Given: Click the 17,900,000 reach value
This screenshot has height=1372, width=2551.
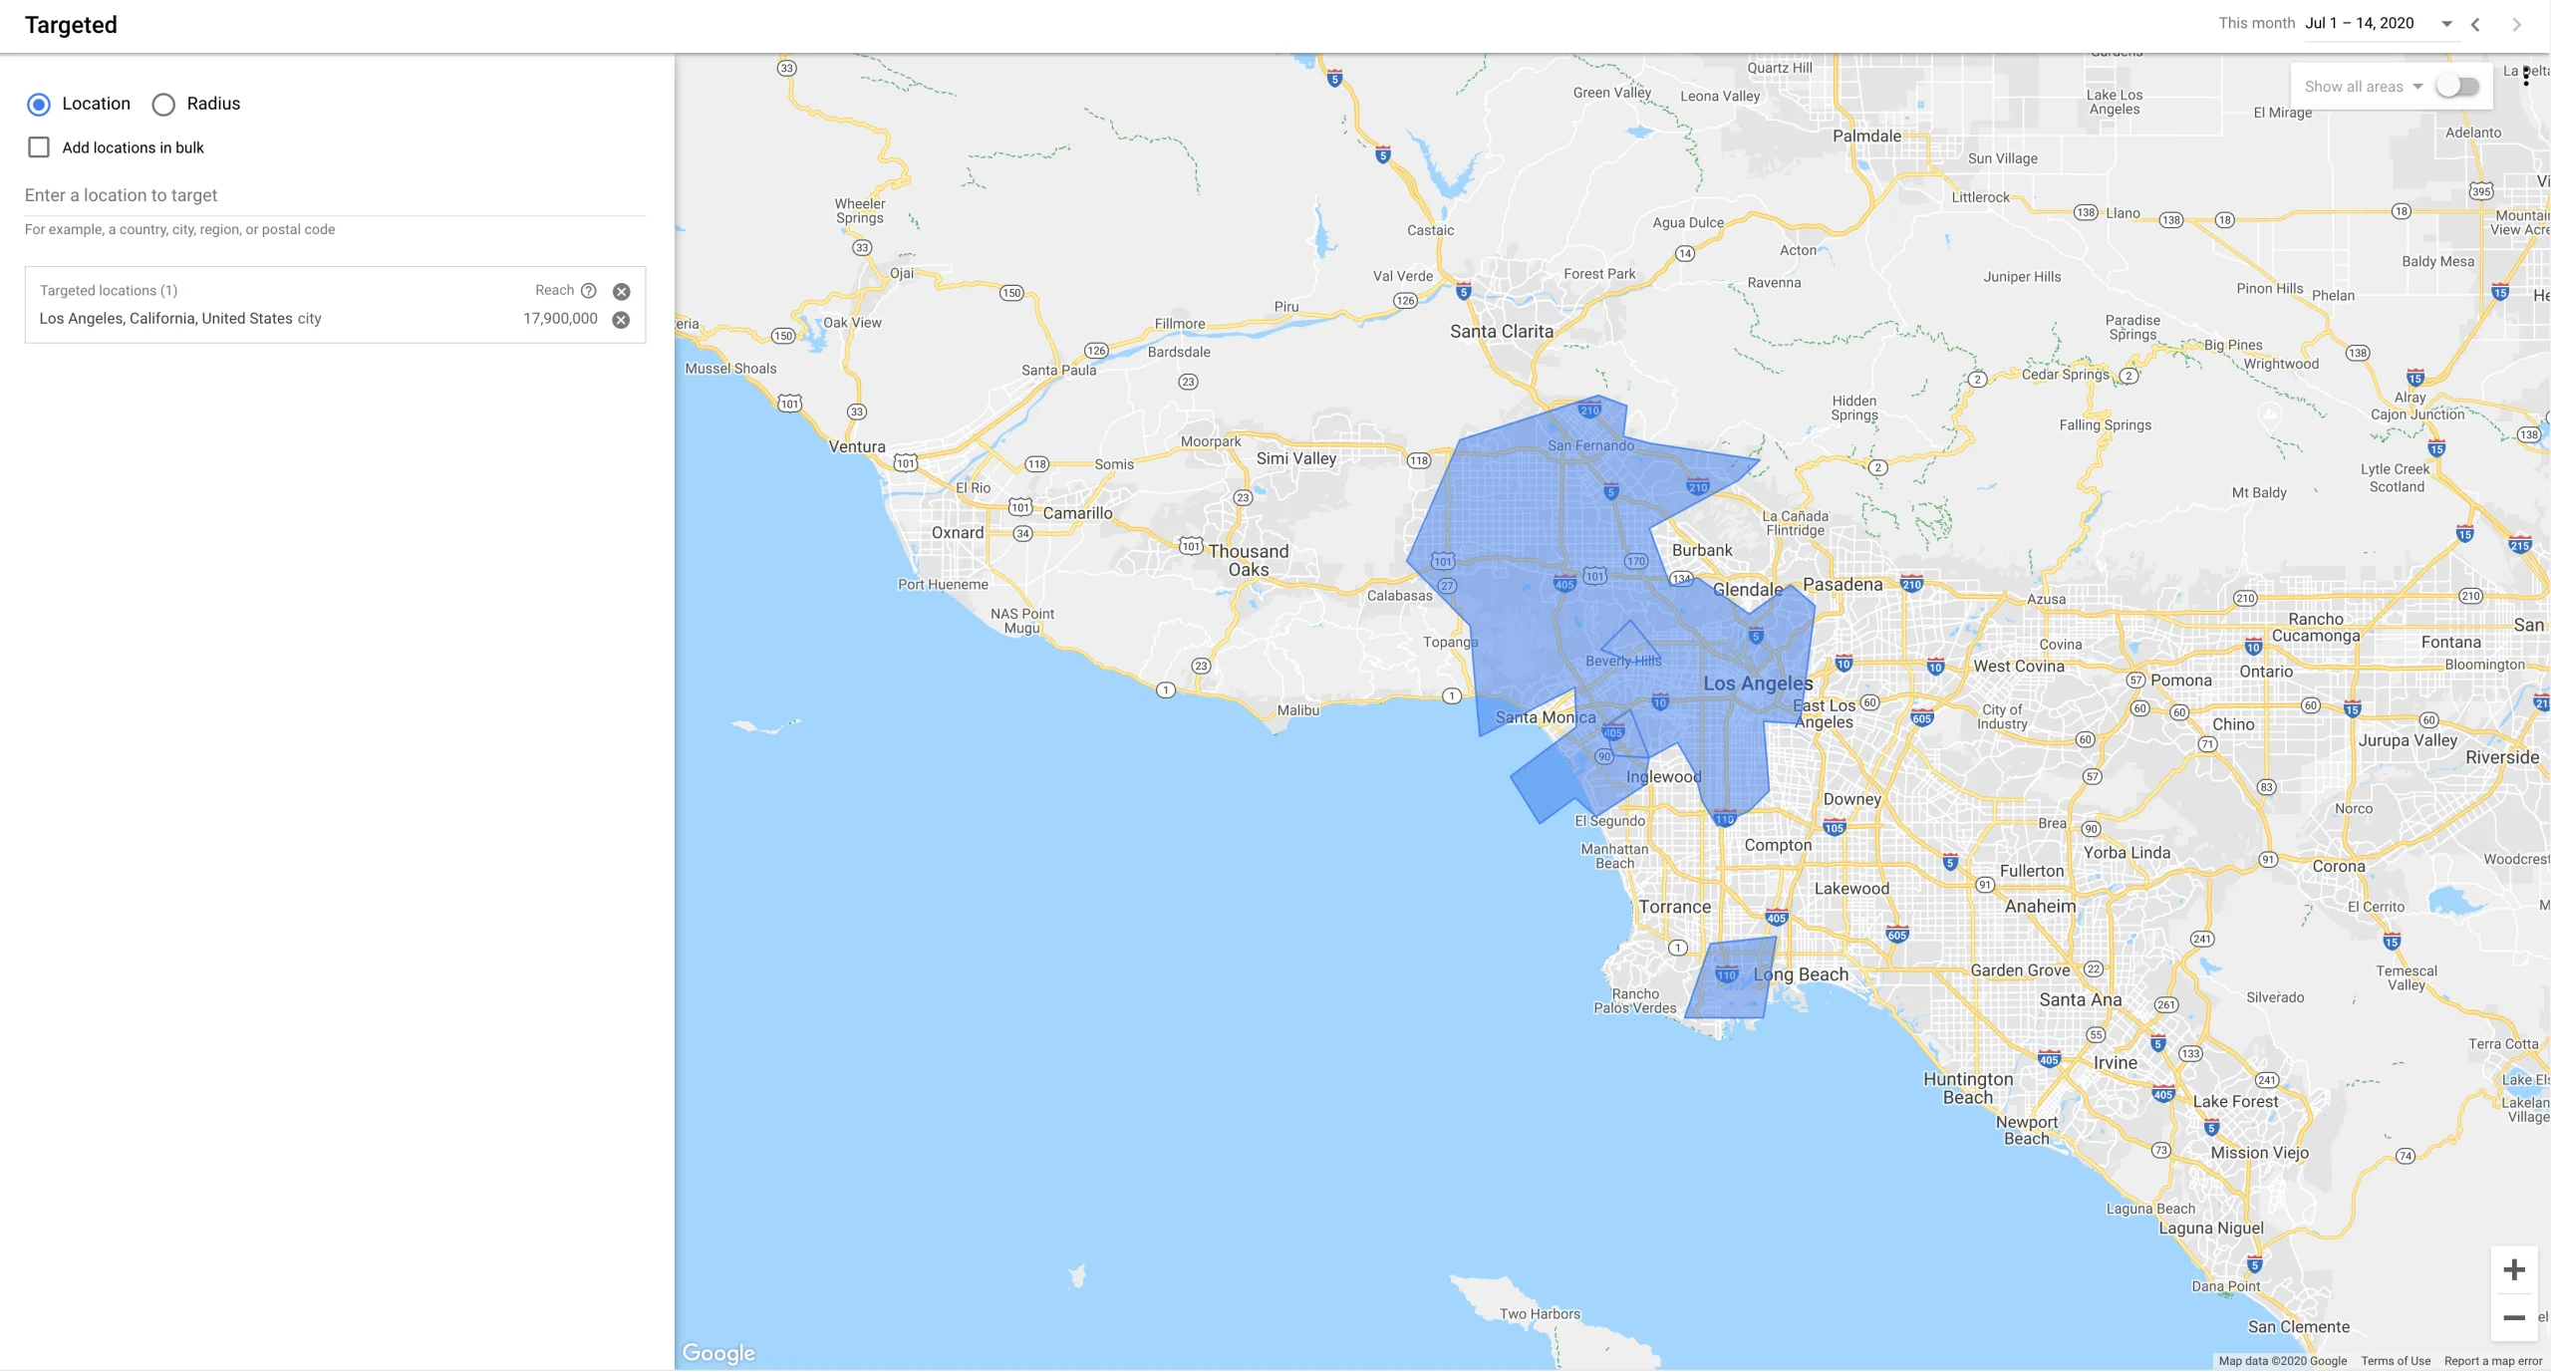Looking at the screenshot, I should click(x=559, y=320).
